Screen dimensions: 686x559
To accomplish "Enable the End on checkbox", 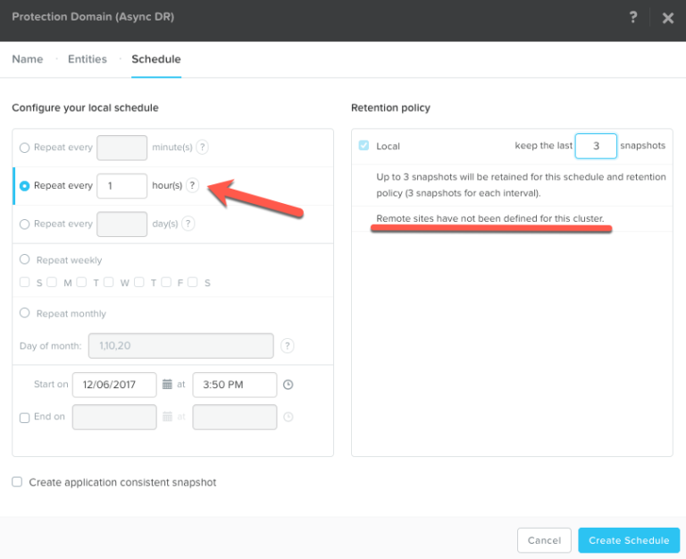I will pos(24,418).
